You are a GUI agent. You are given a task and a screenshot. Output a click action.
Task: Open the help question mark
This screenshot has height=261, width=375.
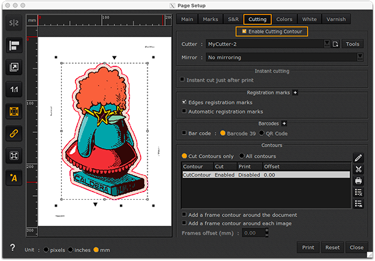click(x=12, y=248)
